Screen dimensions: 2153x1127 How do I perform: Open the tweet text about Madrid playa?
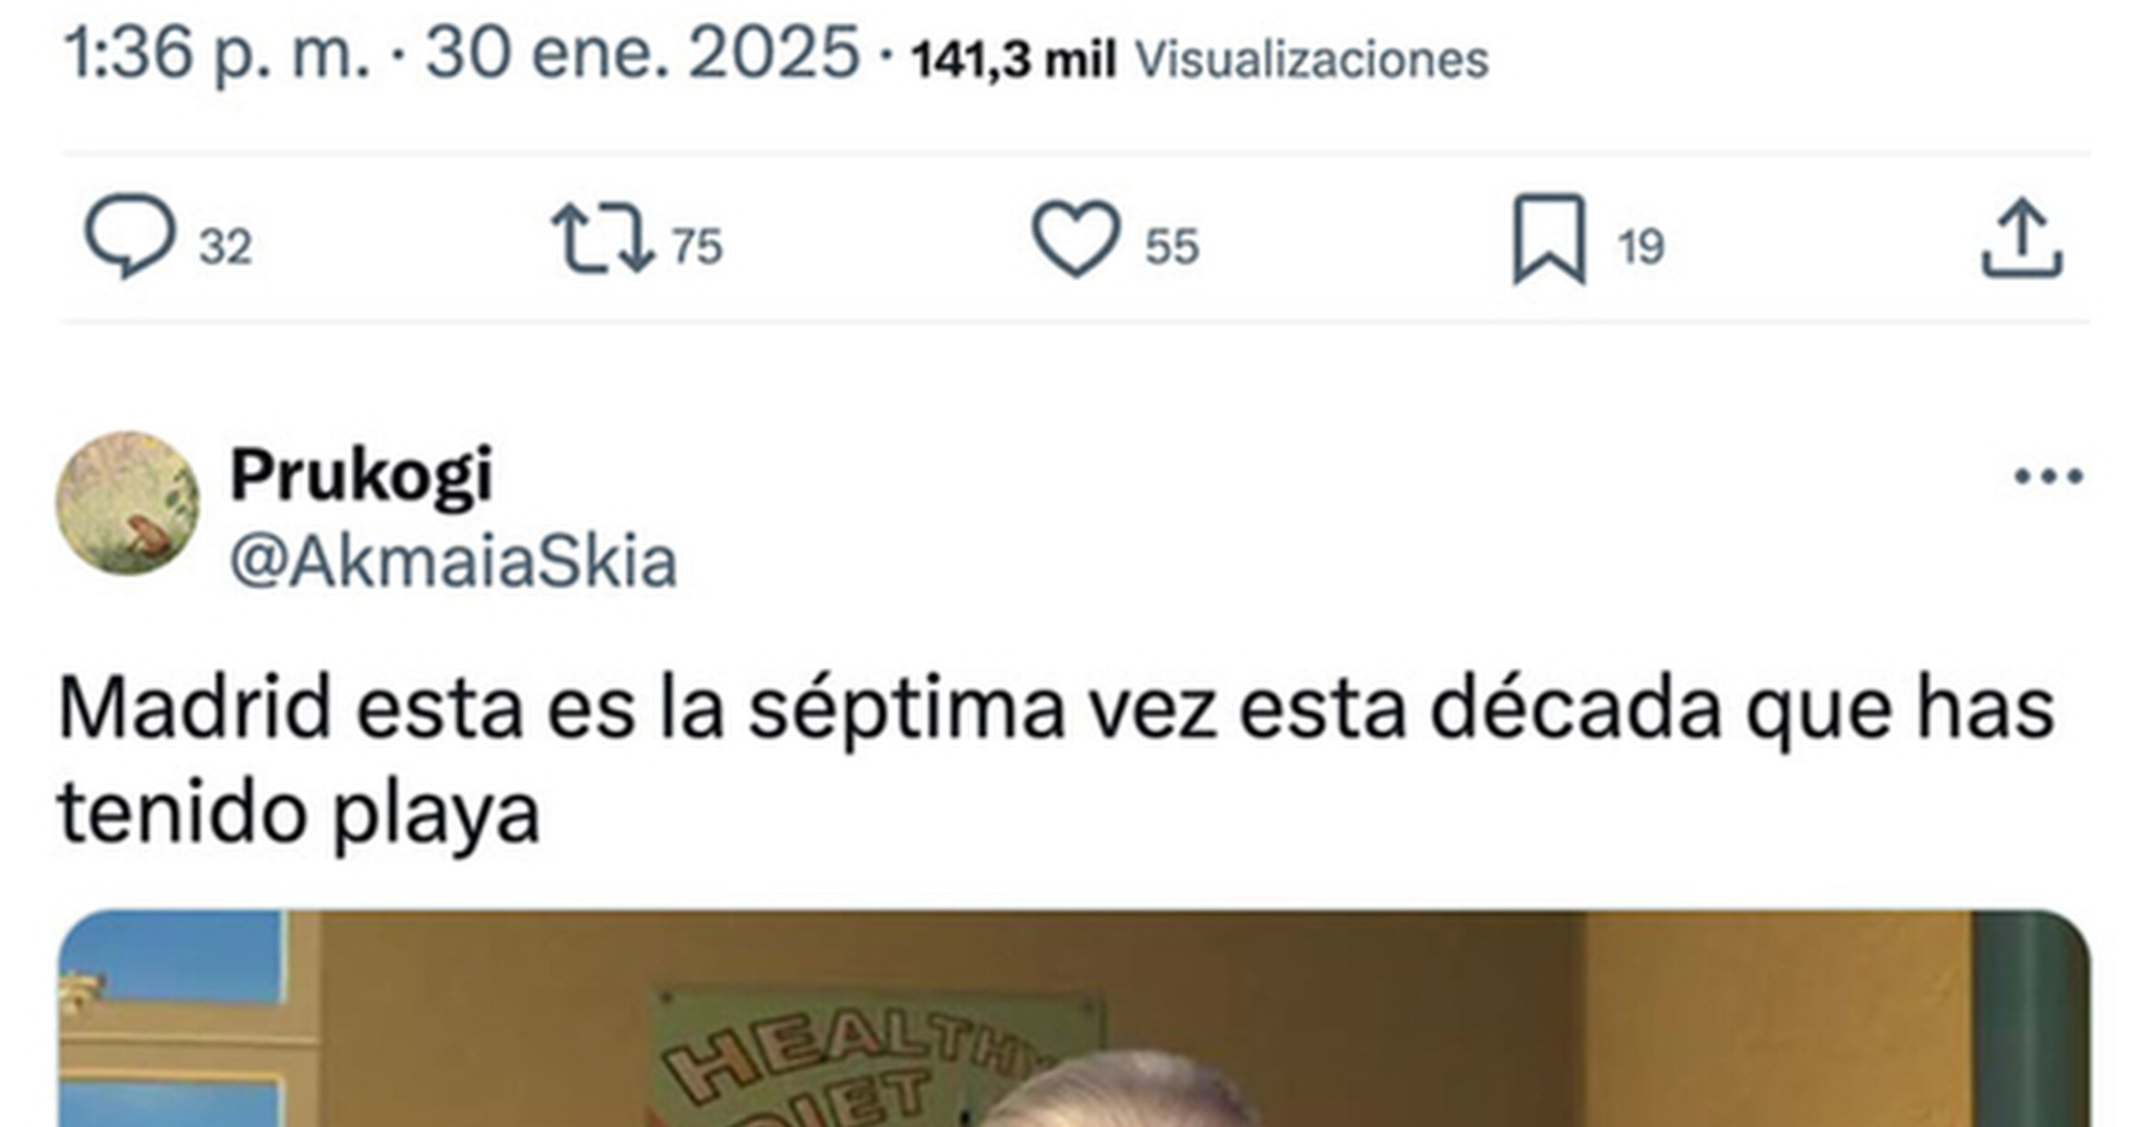1055,760
